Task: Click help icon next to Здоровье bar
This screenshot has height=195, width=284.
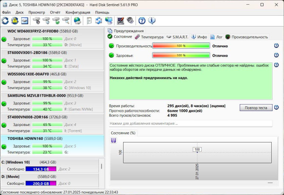Action: tap(276, 55)
